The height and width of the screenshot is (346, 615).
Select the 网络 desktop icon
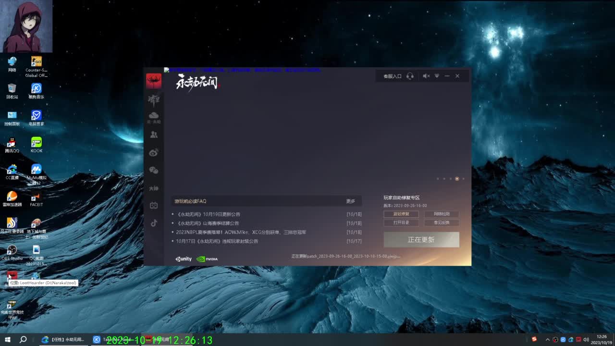[x=12, y=64]
